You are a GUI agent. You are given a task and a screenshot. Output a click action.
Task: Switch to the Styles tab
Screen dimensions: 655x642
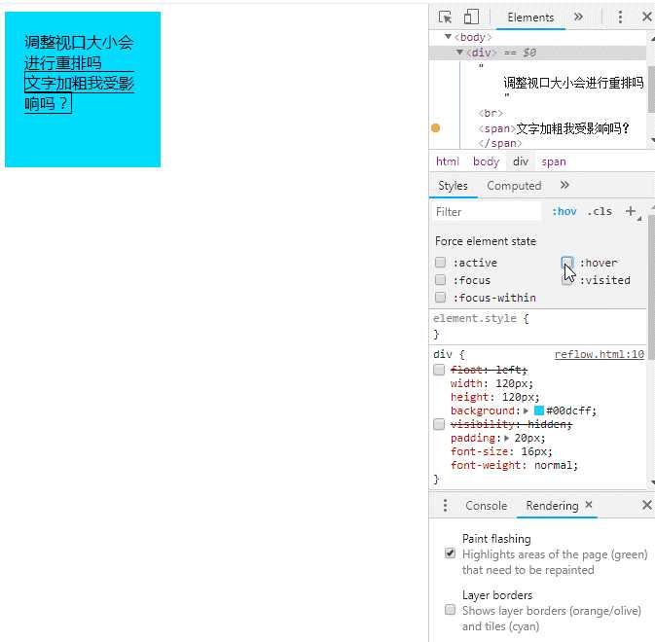tap(453, 186)
